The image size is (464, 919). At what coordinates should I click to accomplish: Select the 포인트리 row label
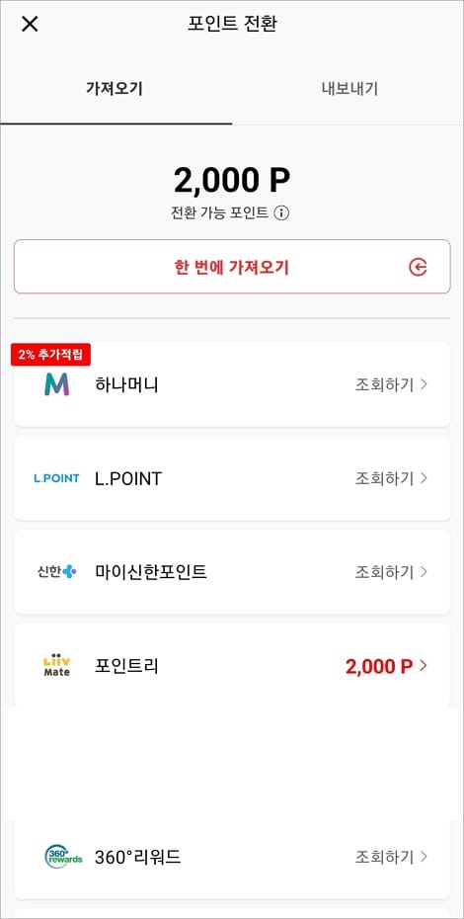click(x=126, y=666)
